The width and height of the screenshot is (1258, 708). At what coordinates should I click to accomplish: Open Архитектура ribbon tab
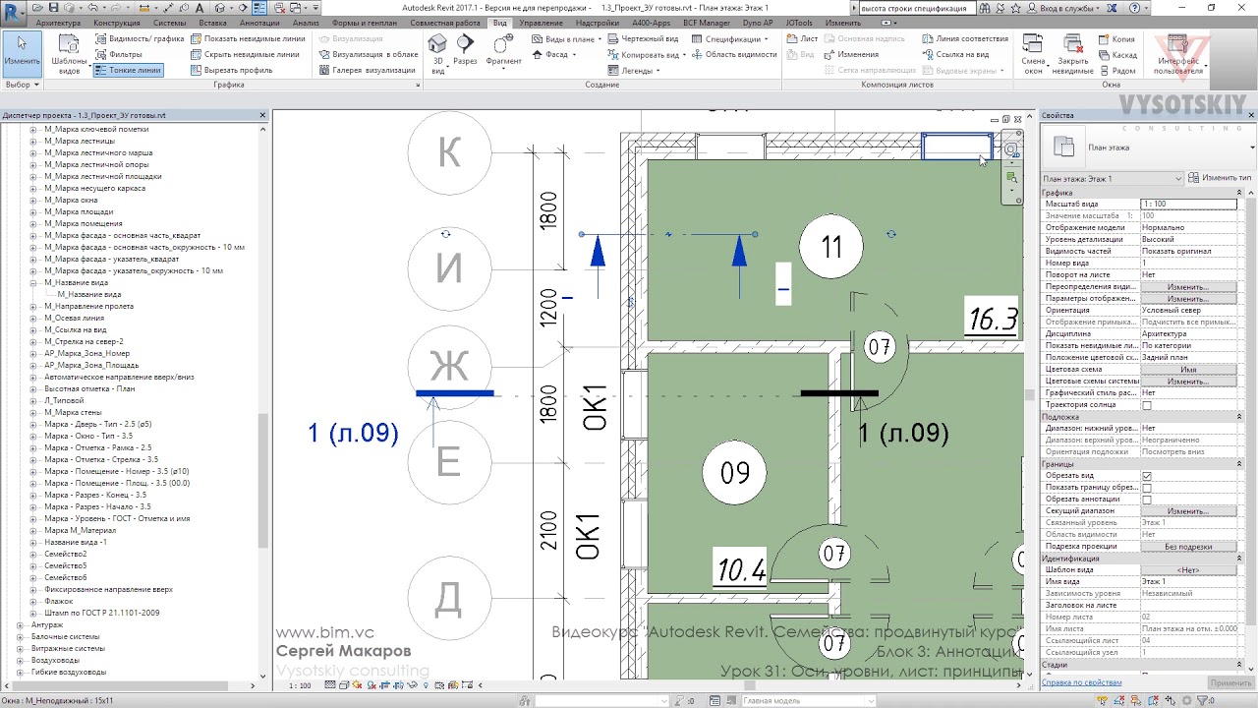(x=58, y=23)
